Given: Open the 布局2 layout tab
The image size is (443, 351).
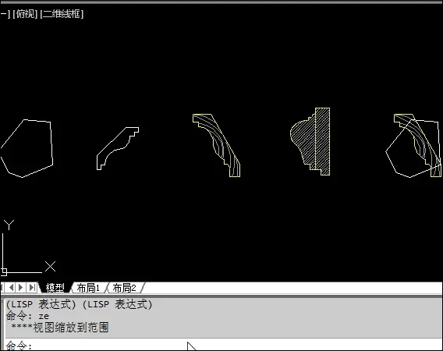Looking at the screenshot, I should pyautogui.click(x=124, y=288).
